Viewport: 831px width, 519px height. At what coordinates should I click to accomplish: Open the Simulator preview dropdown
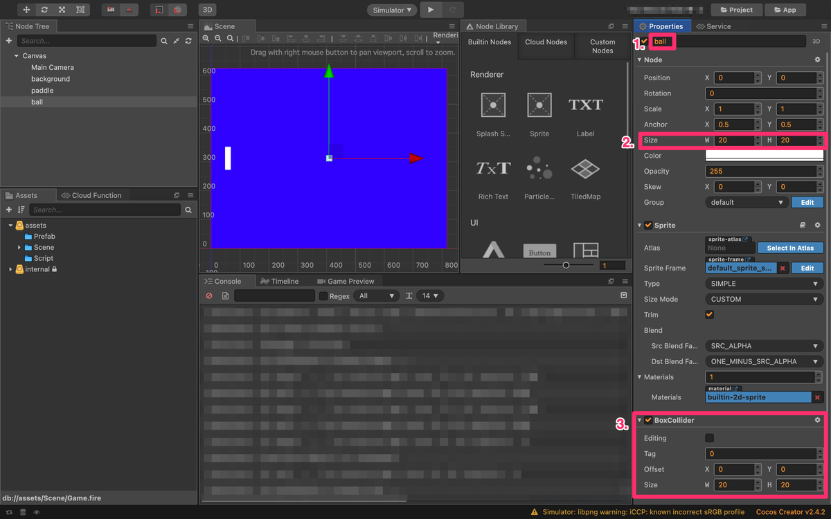392,10
